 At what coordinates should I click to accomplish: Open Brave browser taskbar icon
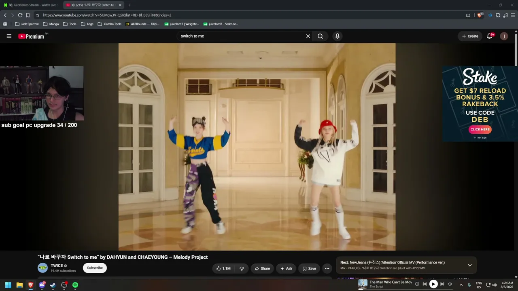point(31,285)
